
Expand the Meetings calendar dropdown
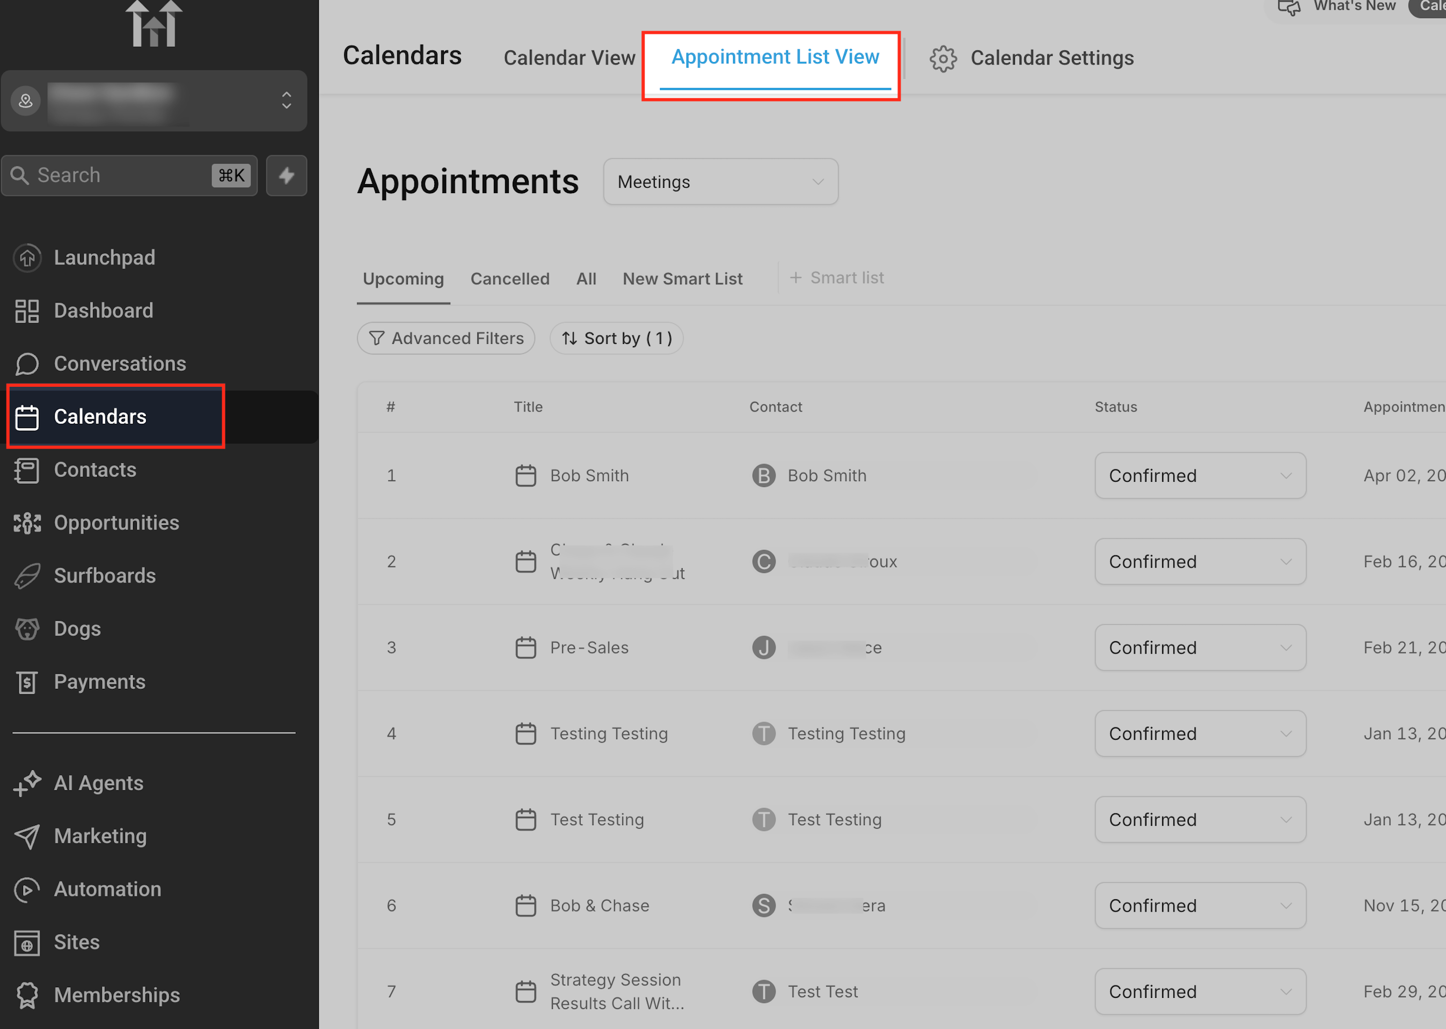[x=720, y=182]
